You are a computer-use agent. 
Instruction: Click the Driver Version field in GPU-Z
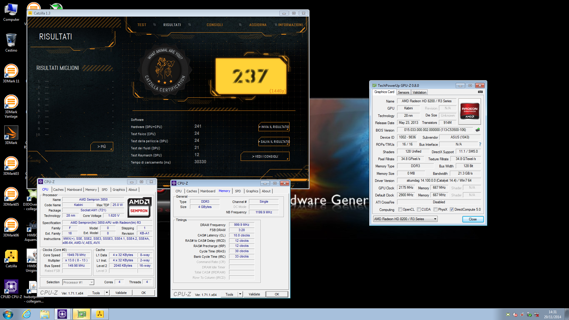(x=439, y=180)
